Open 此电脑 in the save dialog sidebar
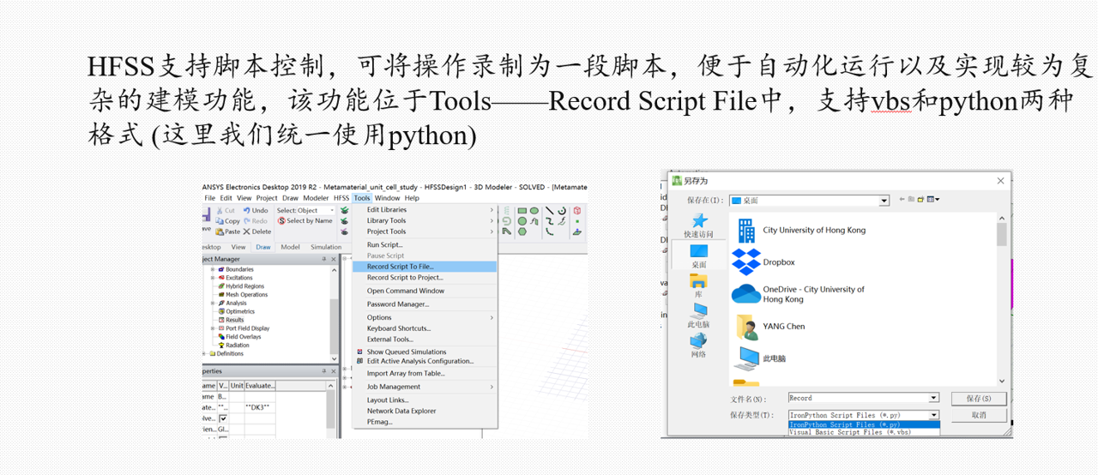 698,316
